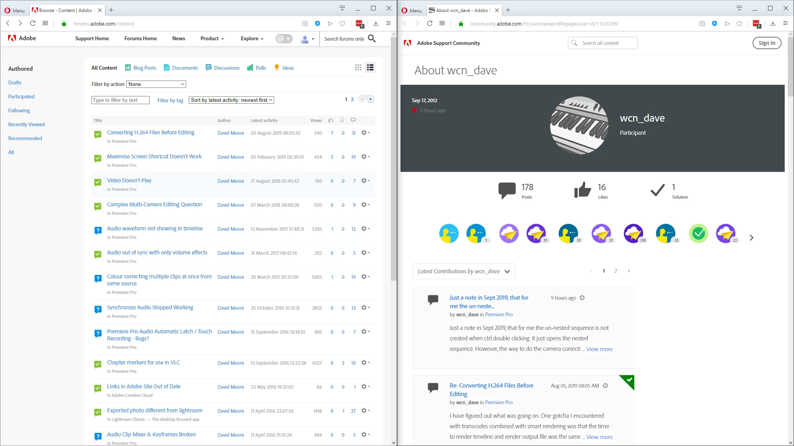Image resolution: width=794 pixels, height=446 pixels.
Task: Click the Opera snapshot camera icon in left window
Action: point(305,24)
